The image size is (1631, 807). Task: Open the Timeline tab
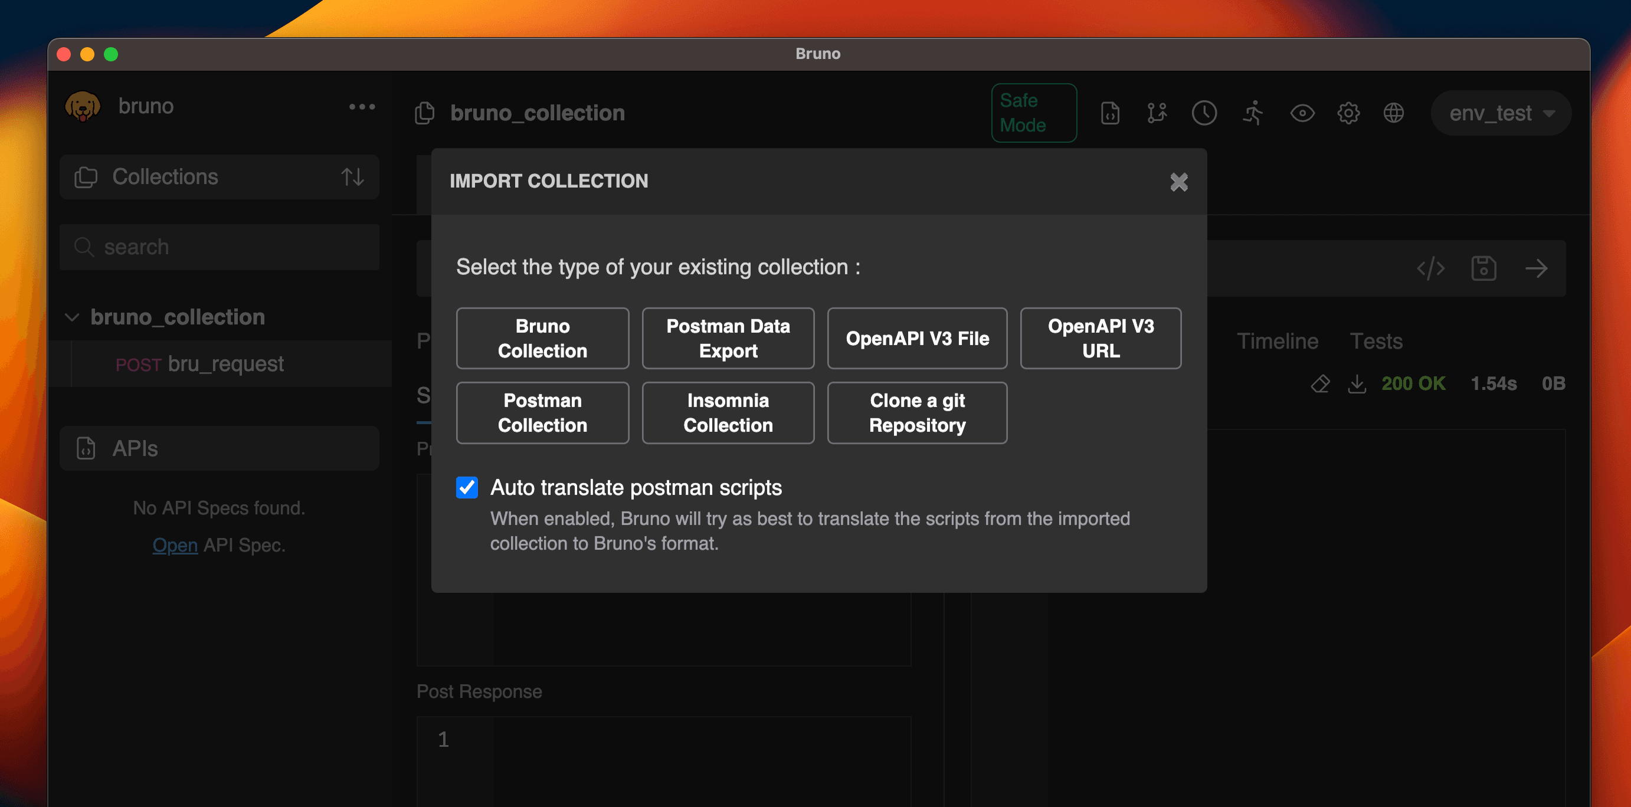pos(1277,341)
